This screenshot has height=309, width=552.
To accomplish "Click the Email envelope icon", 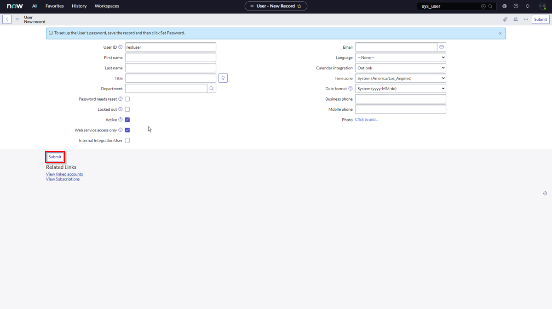I will 442,47.
